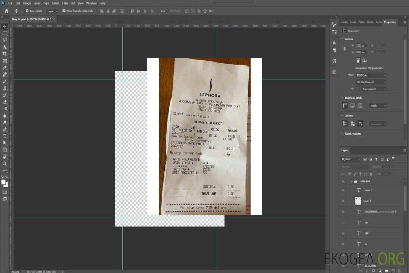This screenshot has width=409, height=273.
Task: Open the Image menu
Action: pos(27,3)
